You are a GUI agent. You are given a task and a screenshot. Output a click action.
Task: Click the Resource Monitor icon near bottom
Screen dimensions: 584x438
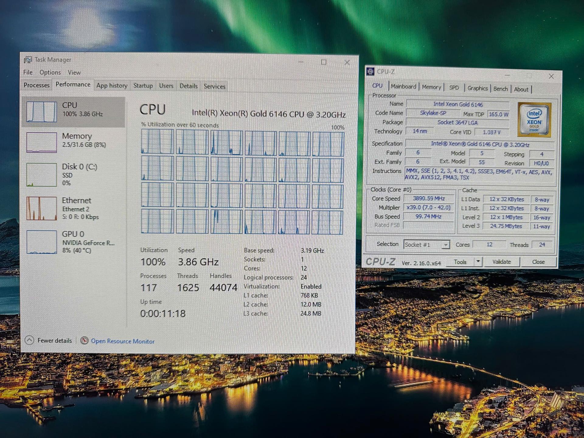click(x=84, y=341)
